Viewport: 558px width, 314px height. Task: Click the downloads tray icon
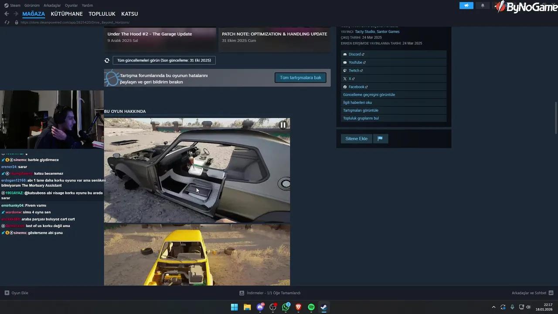coord(242,293)
